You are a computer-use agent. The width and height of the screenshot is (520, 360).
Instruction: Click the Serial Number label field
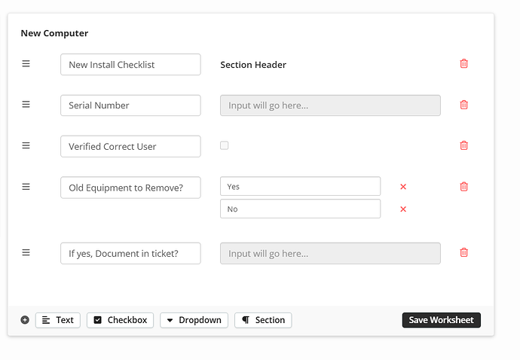tap(130, 105)
